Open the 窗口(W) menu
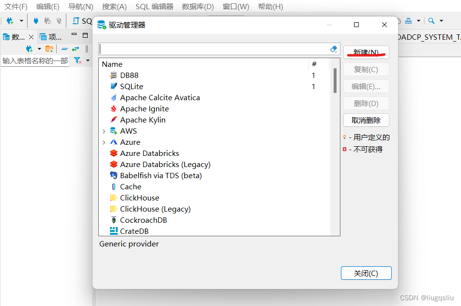The image size is (461, 306). (x=236, y=6)
